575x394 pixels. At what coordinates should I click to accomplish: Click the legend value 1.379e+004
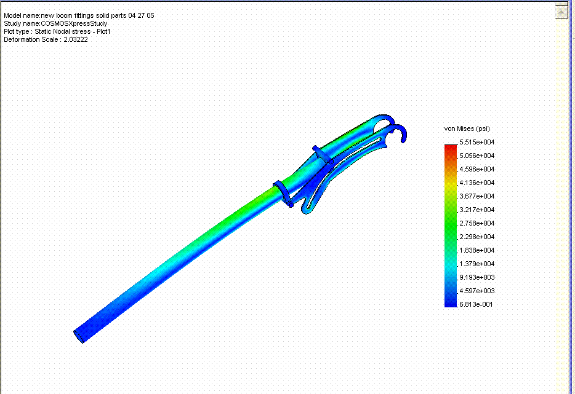[476, 264]
